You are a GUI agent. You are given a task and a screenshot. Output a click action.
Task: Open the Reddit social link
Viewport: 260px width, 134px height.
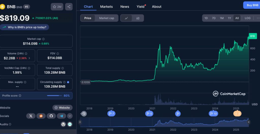tap(41, 116)
